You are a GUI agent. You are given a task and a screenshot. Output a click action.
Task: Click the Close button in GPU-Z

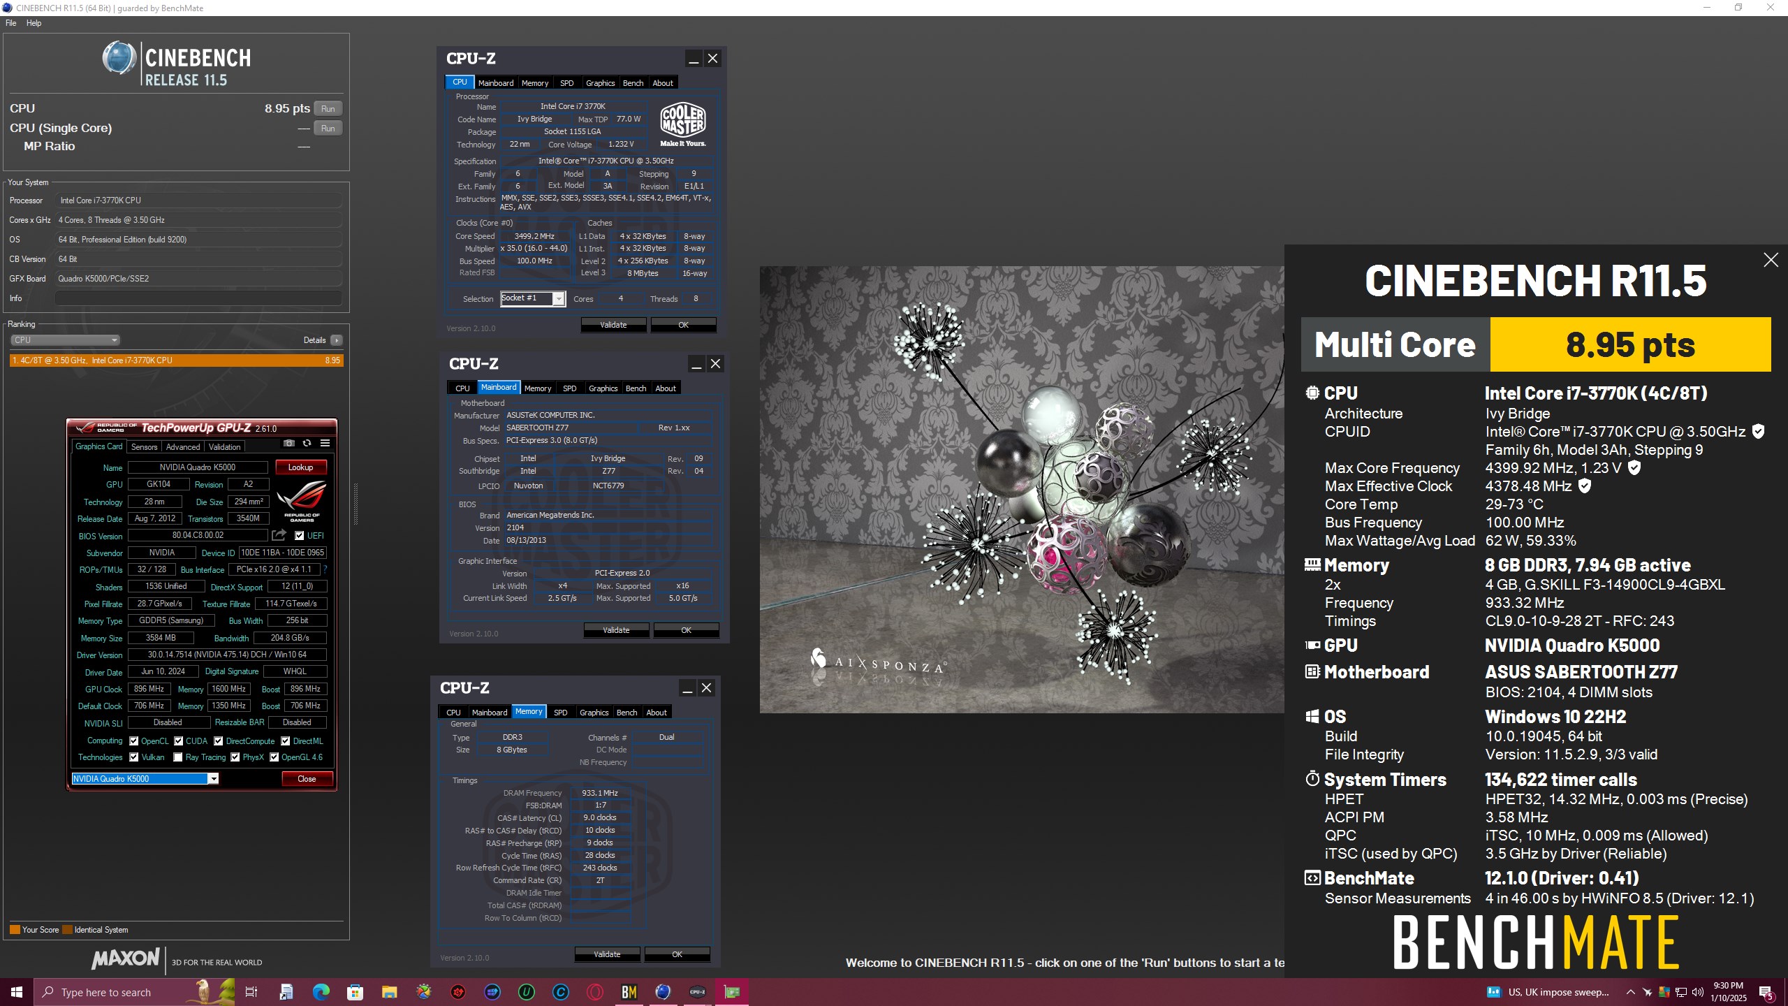[x=307, y=779]
